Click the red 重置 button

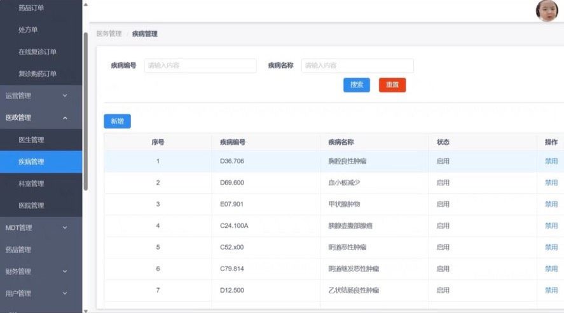point(392,85)
